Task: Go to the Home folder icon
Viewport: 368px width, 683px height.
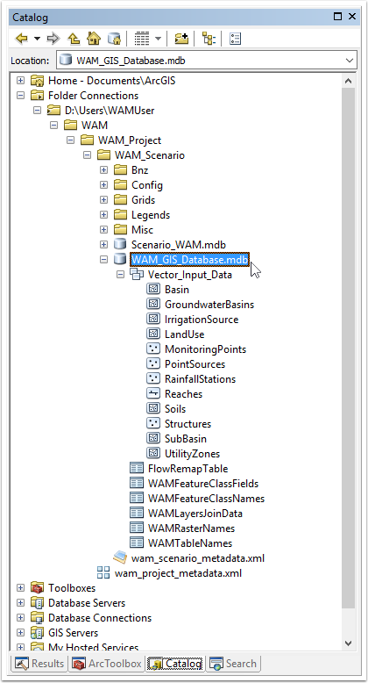Action: click(x=94, y=39)
